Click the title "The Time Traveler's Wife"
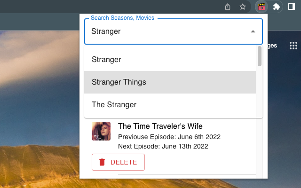This screenshot has height=188, width=301. (x=160, y=126)
